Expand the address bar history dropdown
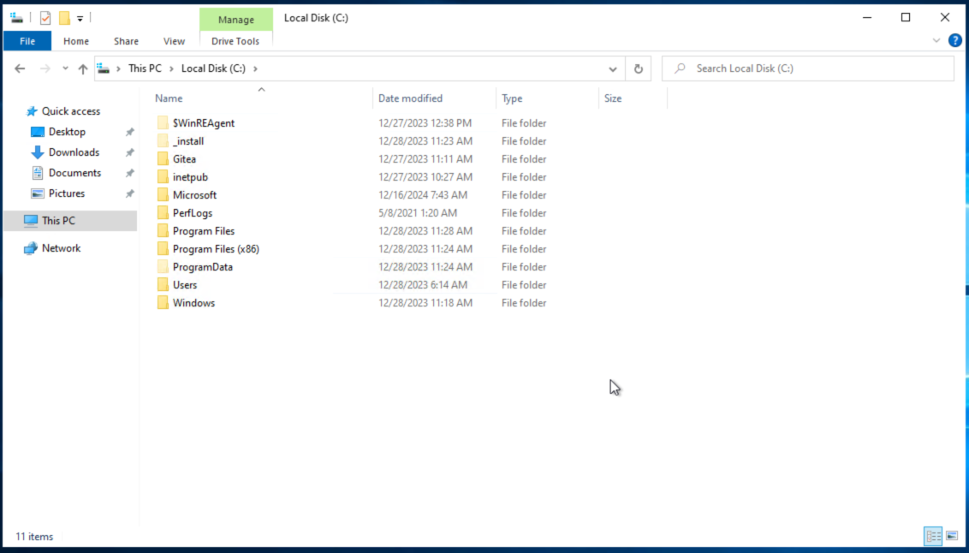 click(x=613, y=68)
